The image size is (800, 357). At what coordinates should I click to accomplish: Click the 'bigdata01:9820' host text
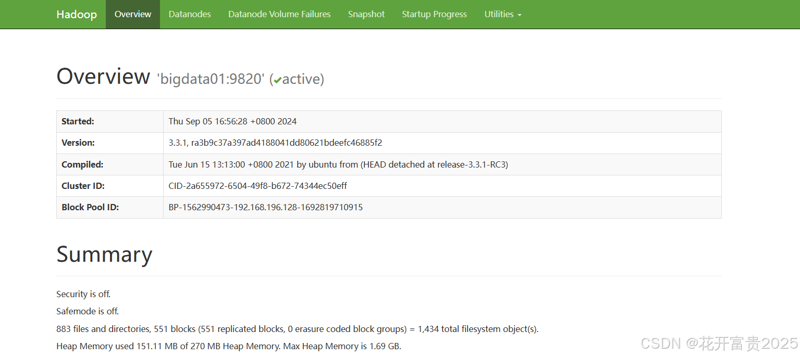(211, 79)
